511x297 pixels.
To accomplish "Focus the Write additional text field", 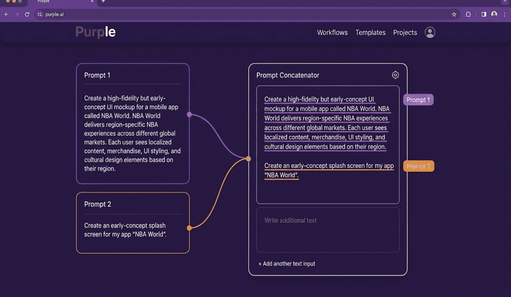I will pos(328,230).
